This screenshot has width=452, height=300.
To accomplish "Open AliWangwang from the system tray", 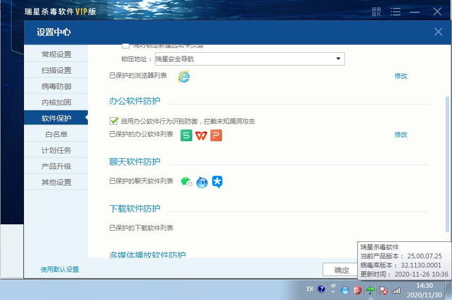I will 345,290.
